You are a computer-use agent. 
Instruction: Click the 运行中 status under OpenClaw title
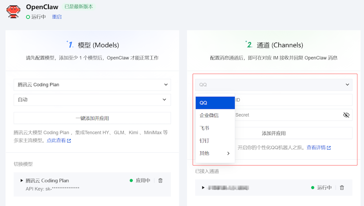click(36, 17)
